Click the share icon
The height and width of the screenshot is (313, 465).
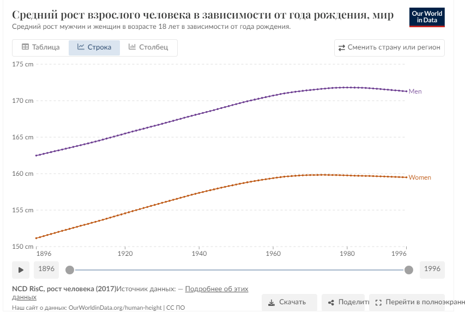[331, 302]
